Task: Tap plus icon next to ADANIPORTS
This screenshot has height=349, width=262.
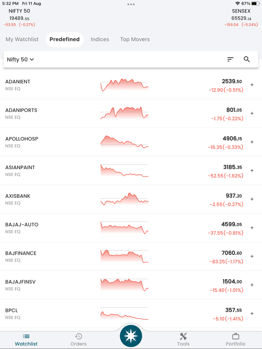Action: coord(252,113)
